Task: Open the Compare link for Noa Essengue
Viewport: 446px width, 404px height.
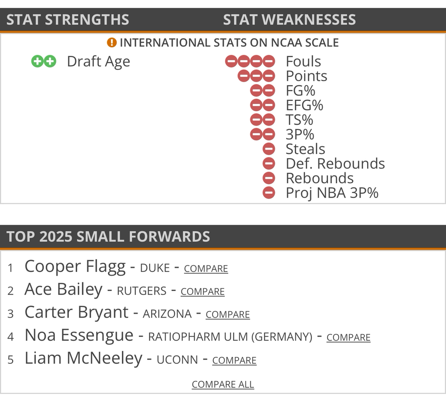Action: (348, 338)
